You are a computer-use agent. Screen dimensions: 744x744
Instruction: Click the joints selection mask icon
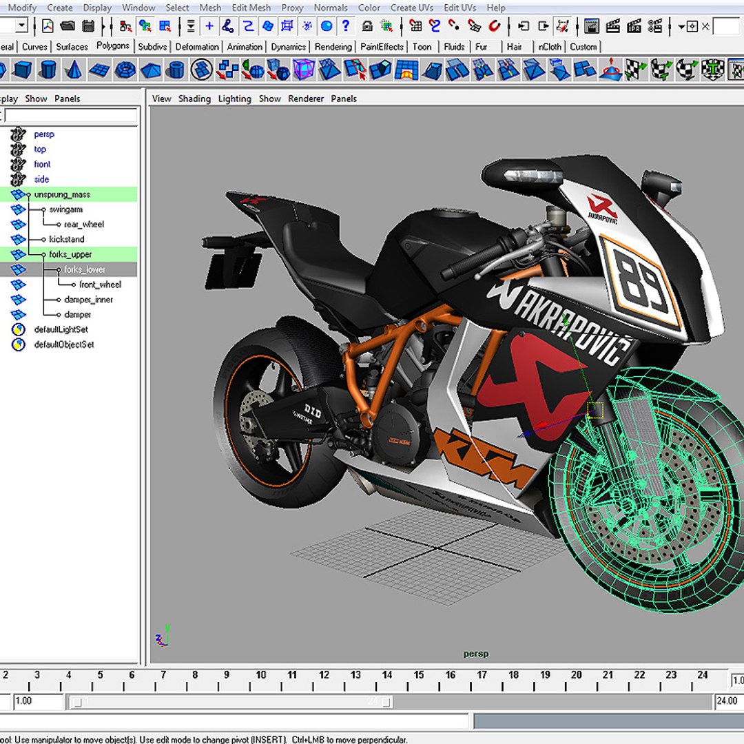point(228,26)
